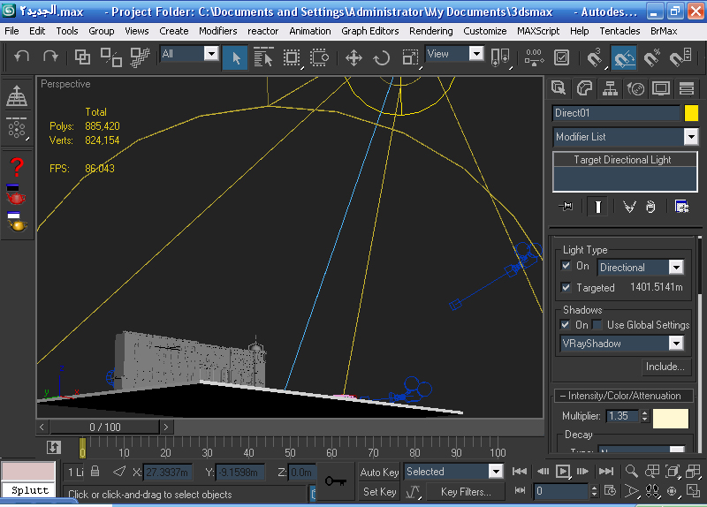This screenshot has width=707, height=507.
Task: Select the Select Object arrow tool
Action: coord(235,57)
